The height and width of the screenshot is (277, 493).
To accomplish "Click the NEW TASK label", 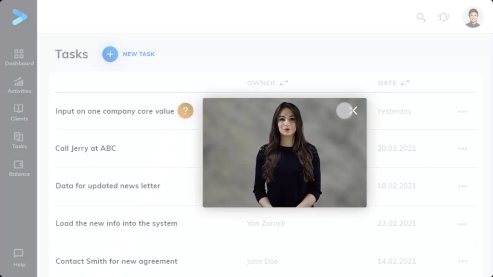I will coord(139,54).
